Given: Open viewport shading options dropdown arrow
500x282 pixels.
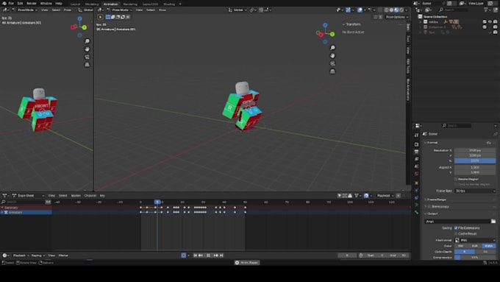Looking at the screenshot, I should click(406, 10).
